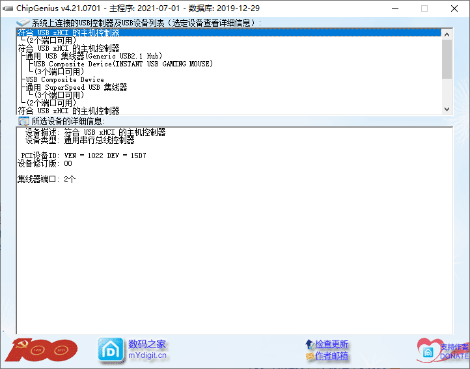Select (3个端口可用) under Generic USB2.1 Hub
This screenshot has height=369, width=470.
pyautogui.click(x=59, y=72)
